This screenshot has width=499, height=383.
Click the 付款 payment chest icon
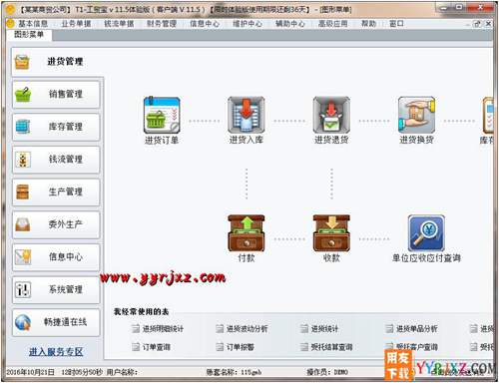click(x=247, y=233)
